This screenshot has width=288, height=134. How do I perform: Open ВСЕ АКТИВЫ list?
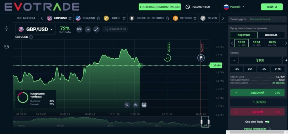pyautogui.click(x=26, y=18)
